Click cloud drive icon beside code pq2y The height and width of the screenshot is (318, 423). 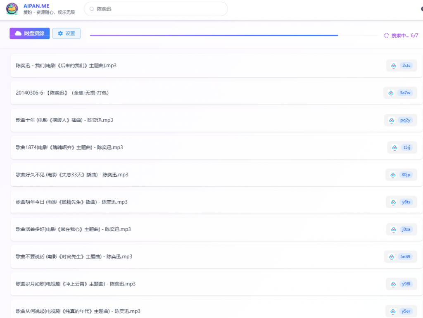pyautogui.click(x=392, y=120)
